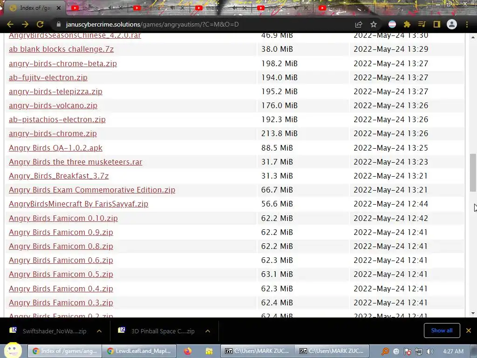The width and height of the screenshot is (477, 358).
Task: Click the 4:27 AM system clock
Action: [x=453, y=351]
